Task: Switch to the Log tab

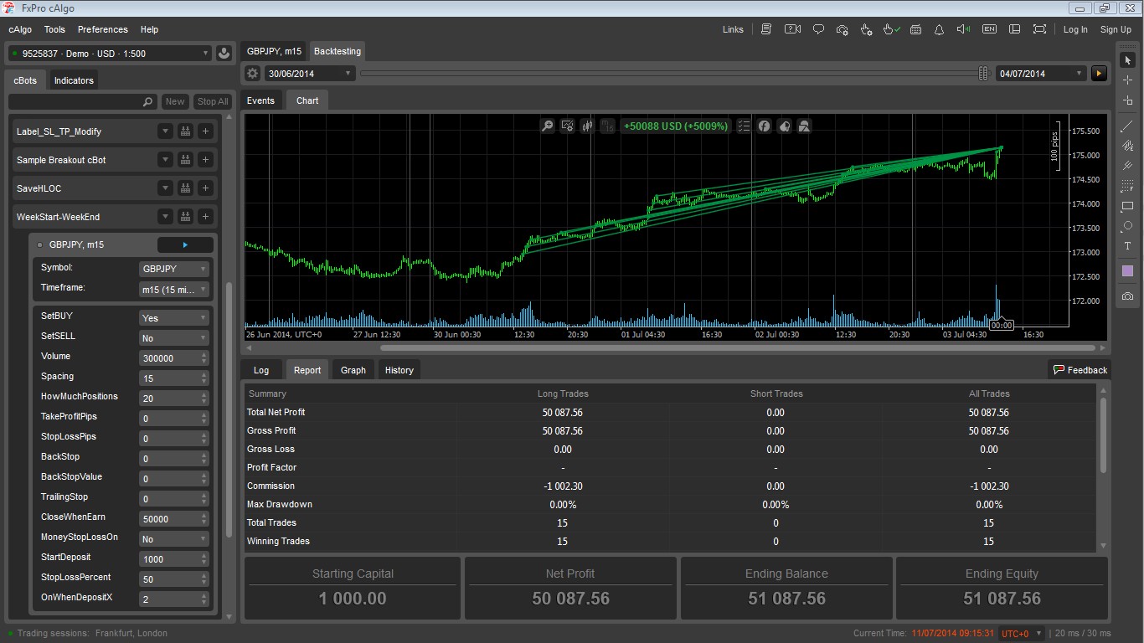Action: coord(261,370)
